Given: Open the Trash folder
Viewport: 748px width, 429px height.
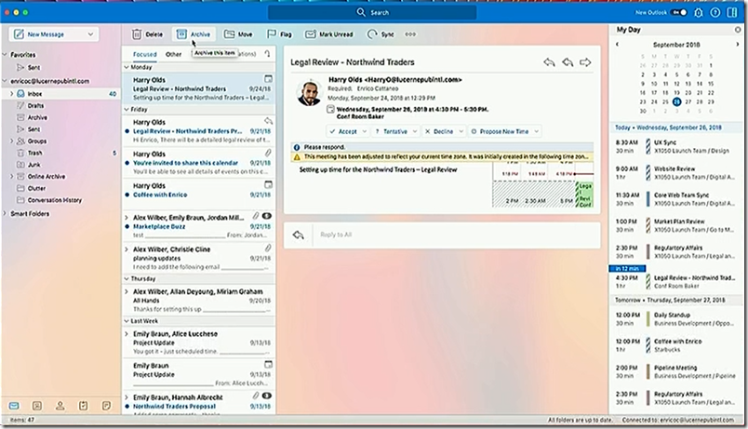Looking at the screenshot, I should (x=60, y=154).
